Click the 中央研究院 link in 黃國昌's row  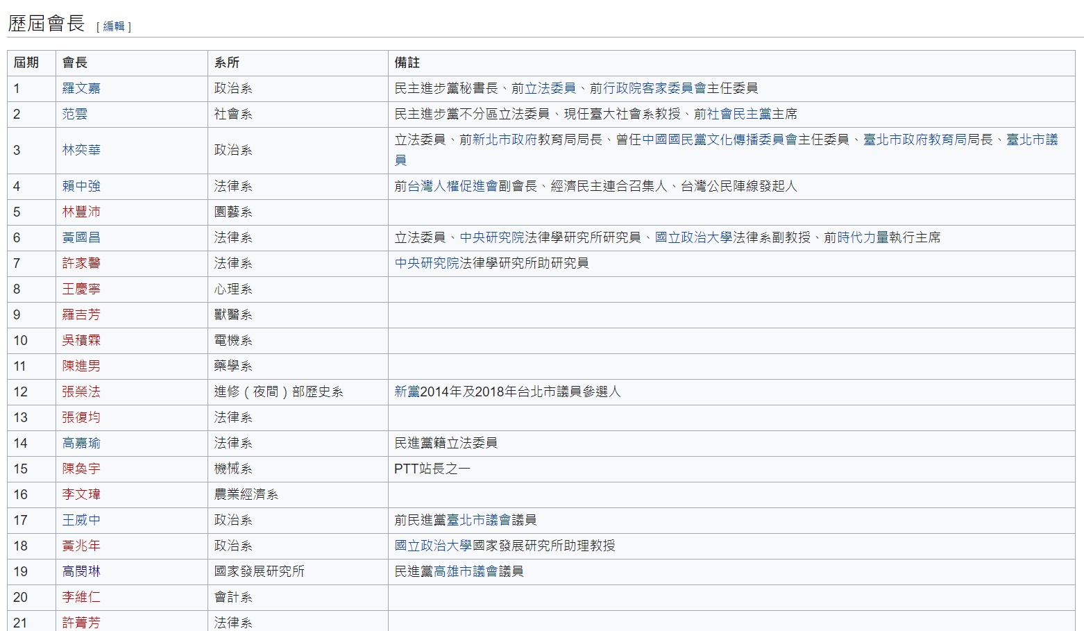492,237
